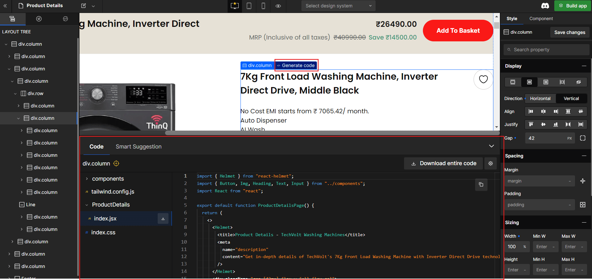Image resolution: width=592 pixels, height=280 pixels.
Task: Toggle individual gap values icon
Action: click(583, 138)
